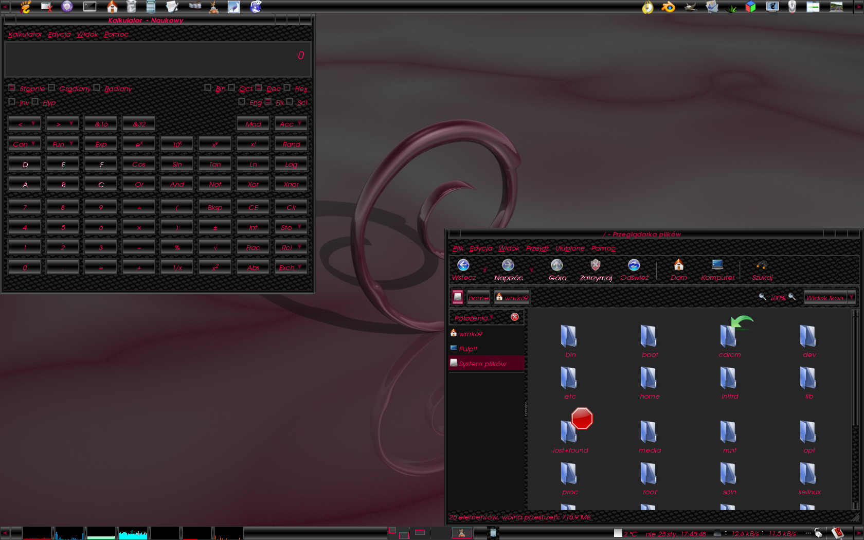Viewport: 864px width, 540px height.
Task: Open the Przejdź menu
Action: 537,248
